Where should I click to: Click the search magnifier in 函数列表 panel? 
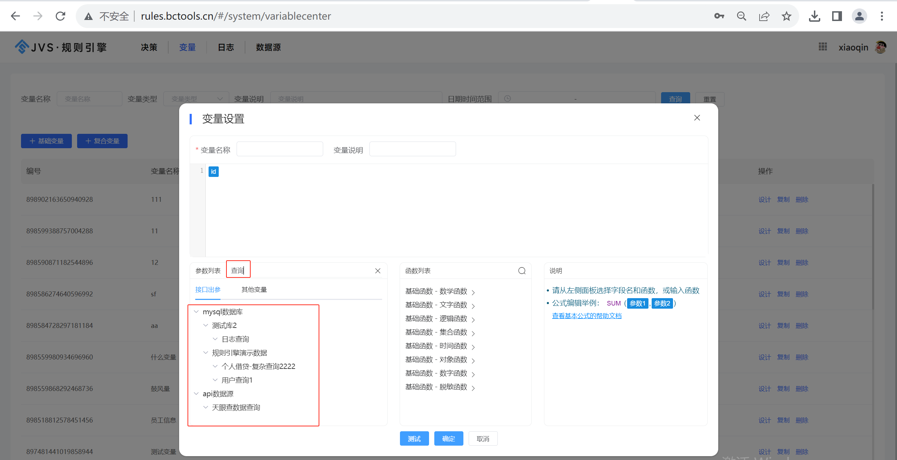click(x=522, y=270)
